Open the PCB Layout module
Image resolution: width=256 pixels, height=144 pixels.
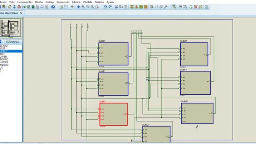tap(19, 7)
